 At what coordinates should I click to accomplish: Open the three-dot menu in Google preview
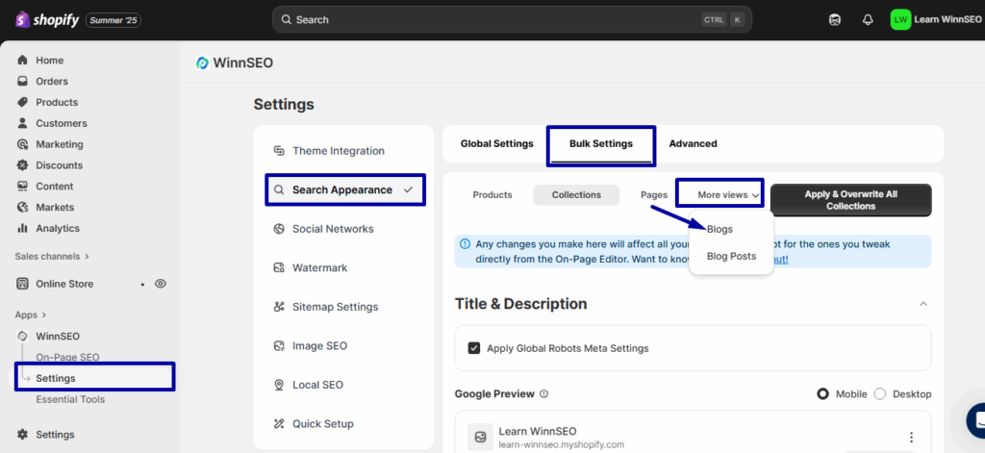[911, 438]
